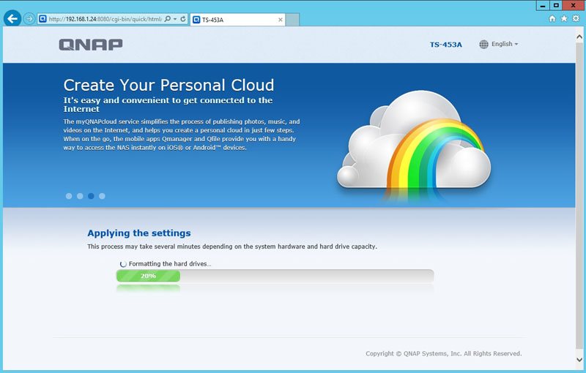Click the page scrollbar up arrow

[x=579, y=37]
